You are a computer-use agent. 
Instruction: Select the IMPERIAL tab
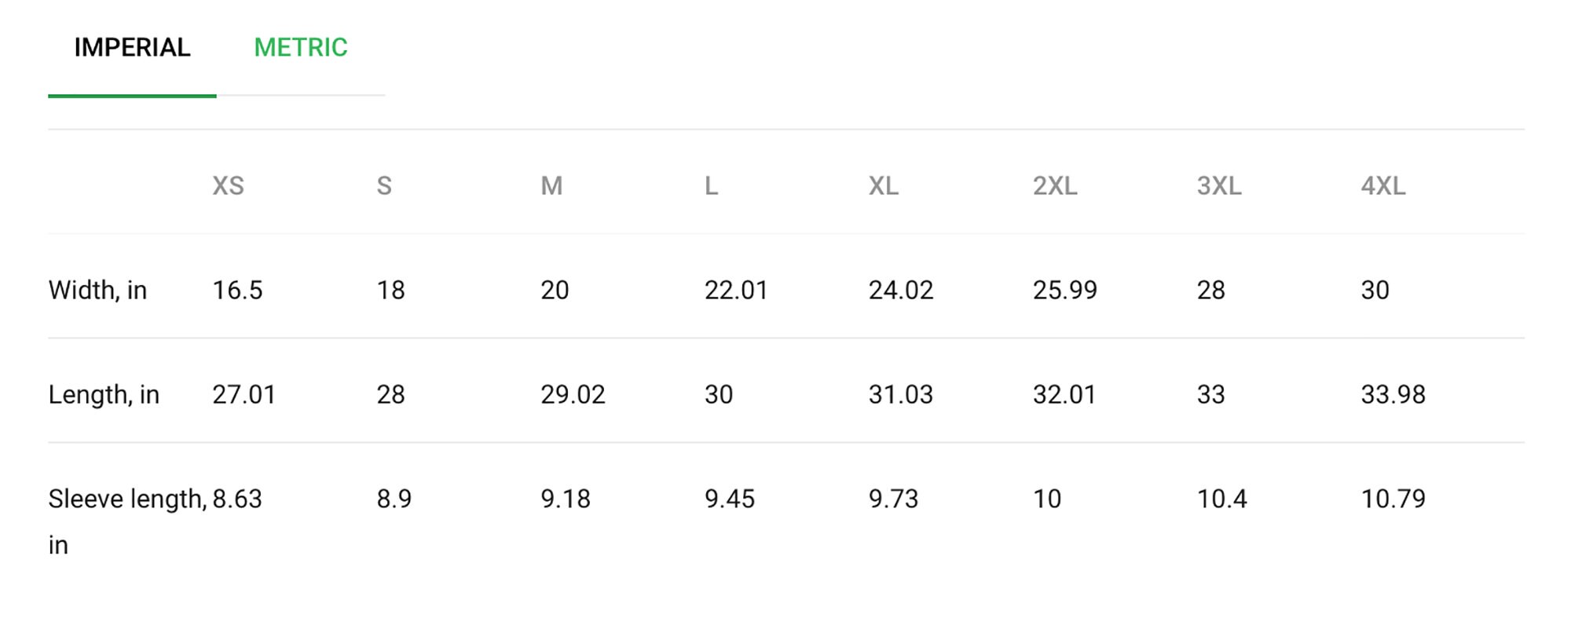pyautogui.click(x=132, y=48)
